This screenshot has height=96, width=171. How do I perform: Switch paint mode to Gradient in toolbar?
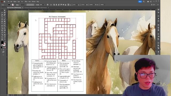(3, 47)
